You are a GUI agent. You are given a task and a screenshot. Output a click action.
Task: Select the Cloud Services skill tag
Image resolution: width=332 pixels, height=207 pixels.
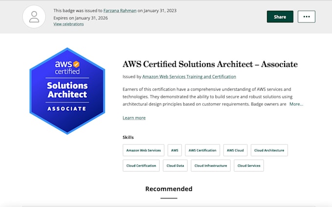249,166
